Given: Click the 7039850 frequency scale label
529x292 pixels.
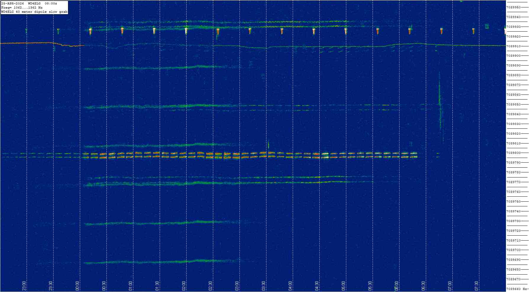Looking at the screenshot, I should coord(514,105).
